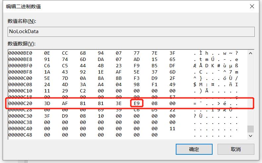Select byte 3D in row 00000C20

(47, 103)
